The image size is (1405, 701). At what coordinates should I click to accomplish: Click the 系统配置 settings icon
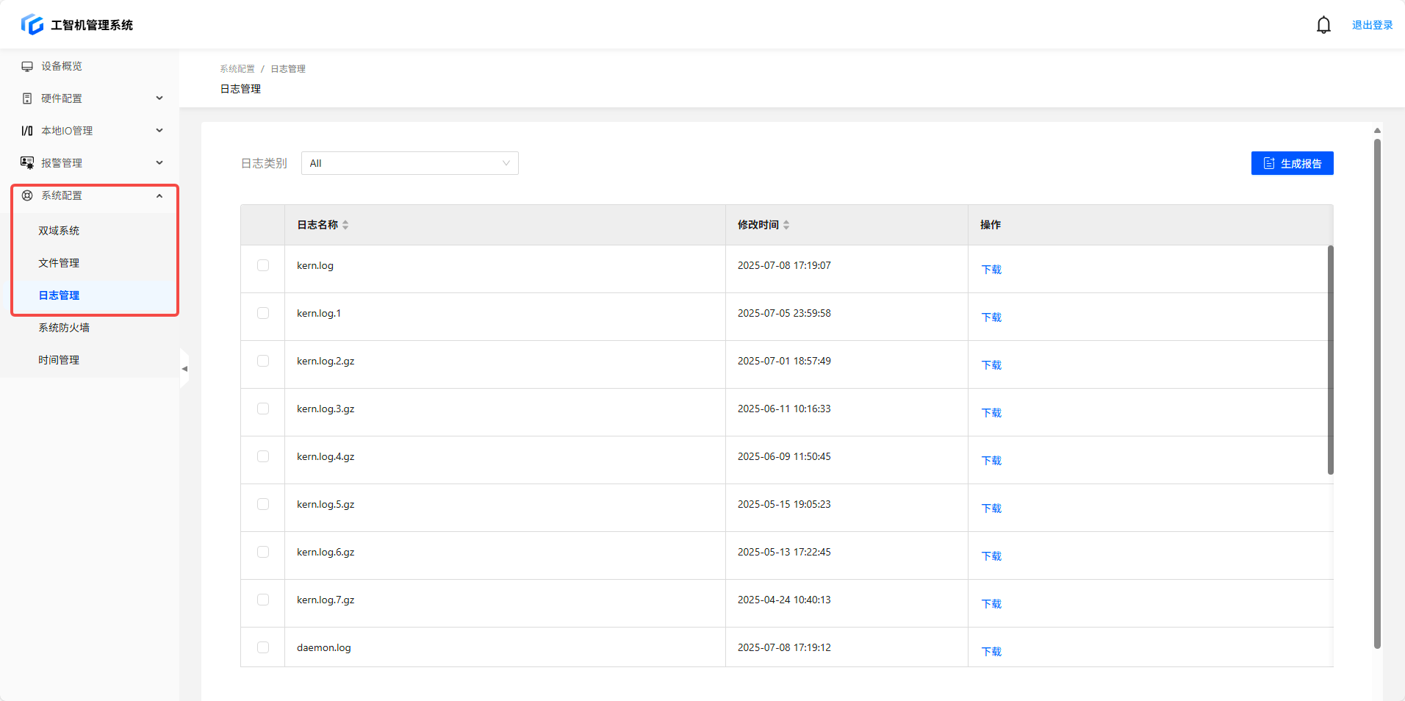coord(27,195)
